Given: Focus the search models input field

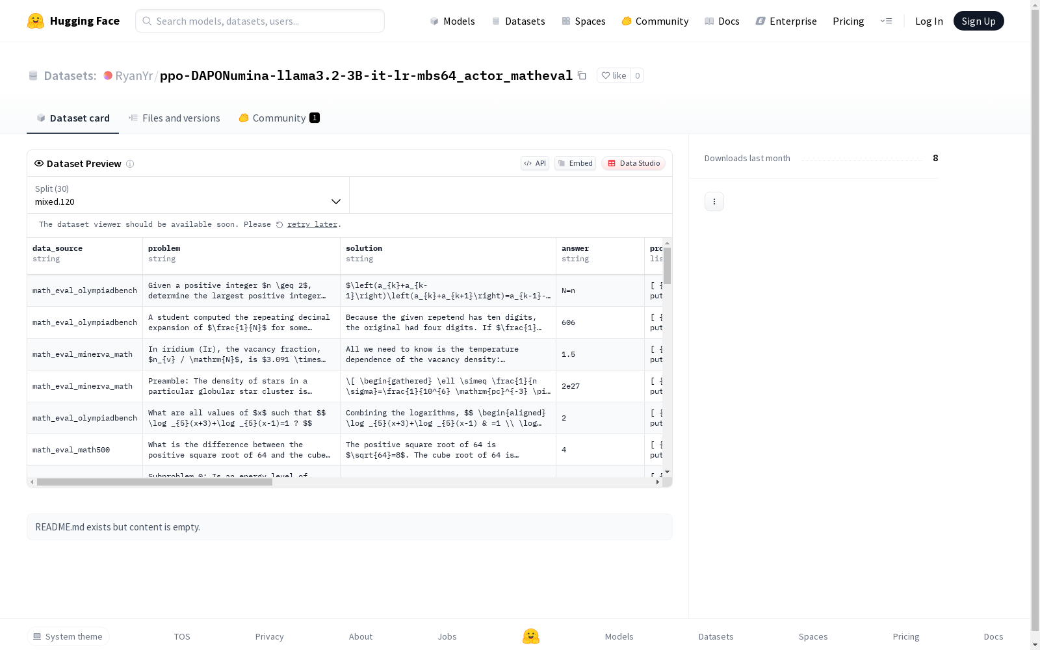Looking at the screenshot, I should pyautogui.click(x=260, y=21).
